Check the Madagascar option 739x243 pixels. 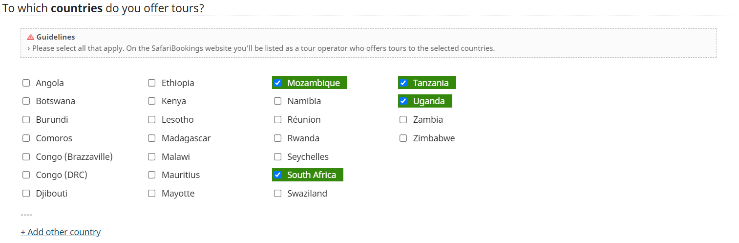(152, 138)
